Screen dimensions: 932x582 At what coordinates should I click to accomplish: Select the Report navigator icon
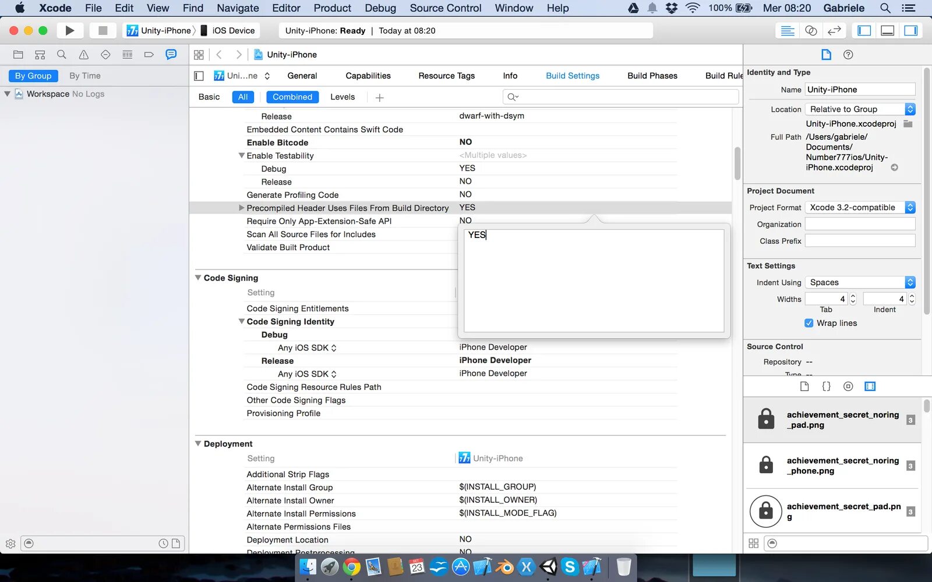point(171,55)
